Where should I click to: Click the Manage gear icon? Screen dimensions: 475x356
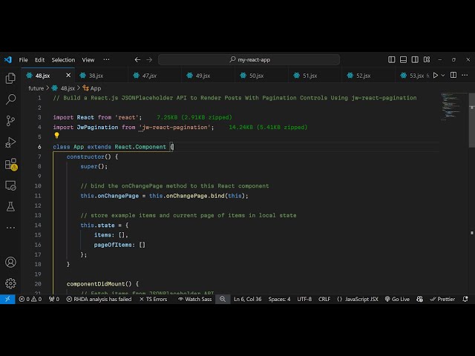[x=10, y=283]
